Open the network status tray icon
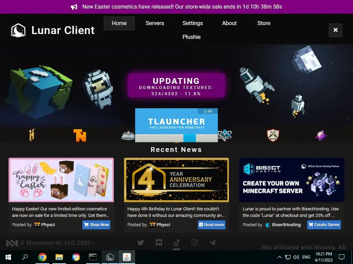Image resolution: width=353 pixels, height=264 pixels. (288, 257)
